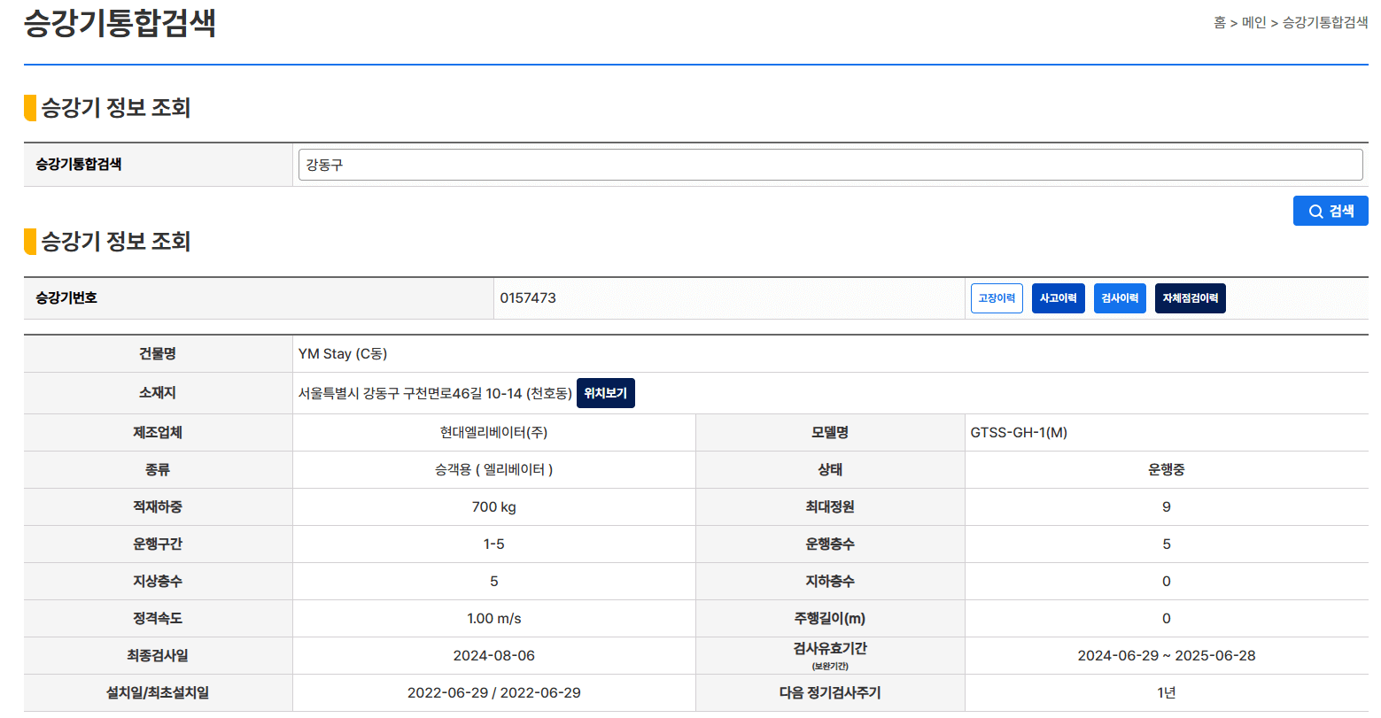Image resolution: width=1381 pixels, height=718 pixels.
Task: Open the 검사이력 inspection history
Action: [x=1119, y=297]
